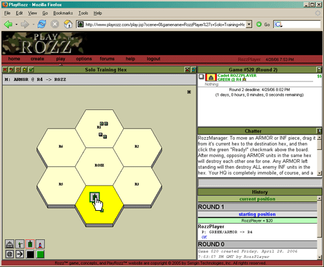Screen dimensions: 324x267
Task: Reload the page with the Firefox refresh button
Action: click(x=41, y=24)
